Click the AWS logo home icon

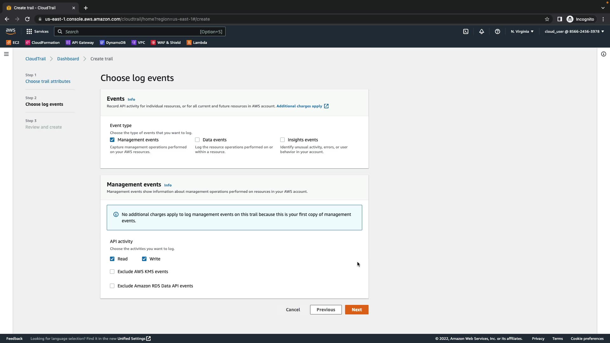pos(10,31)
